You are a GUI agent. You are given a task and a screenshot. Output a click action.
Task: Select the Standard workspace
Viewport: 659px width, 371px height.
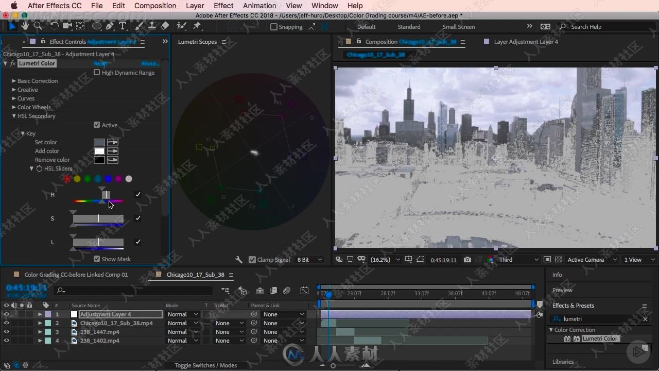[409, 27]
